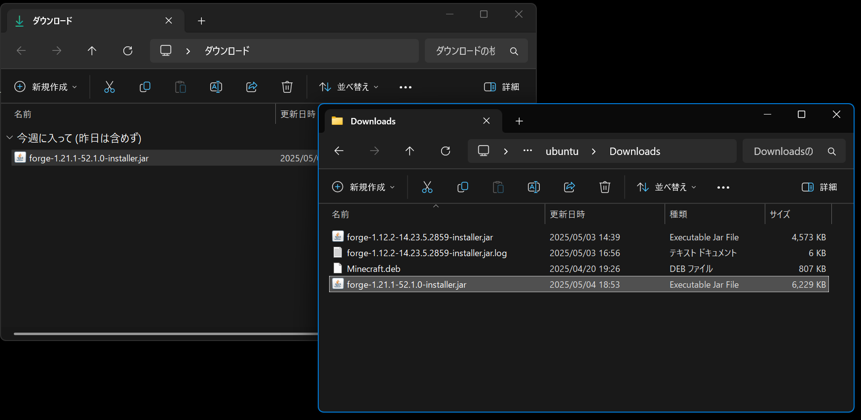Click ダウンロード search field
Viewport: 861px width, 420px height.
(x=476, y=51)
